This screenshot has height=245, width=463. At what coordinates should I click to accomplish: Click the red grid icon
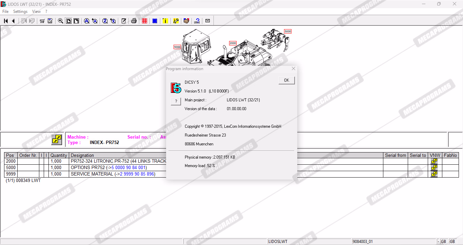pos(145,21)
